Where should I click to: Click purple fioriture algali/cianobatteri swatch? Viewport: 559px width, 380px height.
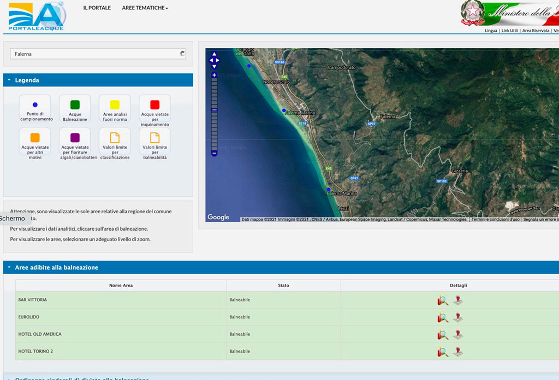click(x=75, y=137)
